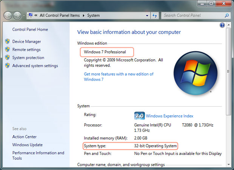This screenshot has height=170, width=234.
Task: Click the 2.0 rating badge icon
Action: pos(139,116)
